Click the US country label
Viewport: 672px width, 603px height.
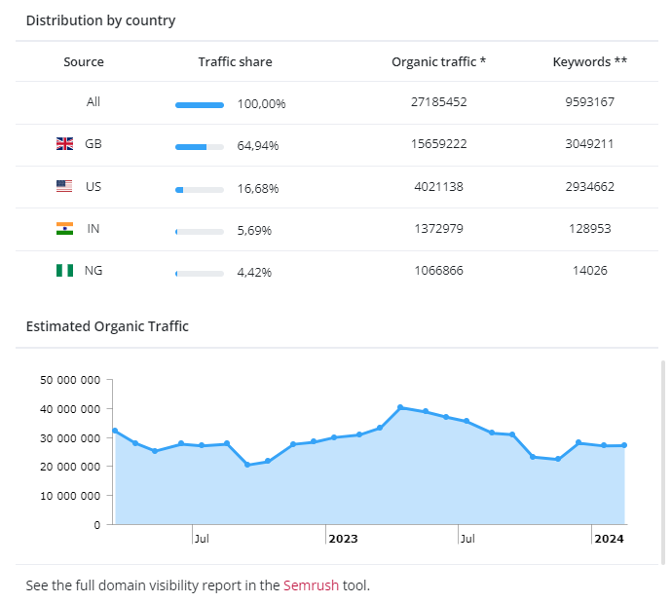(93, 186)
